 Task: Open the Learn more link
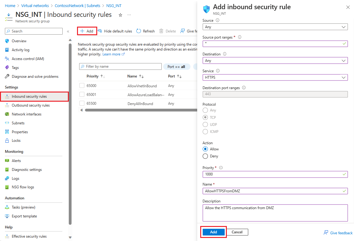click(111, 54)
